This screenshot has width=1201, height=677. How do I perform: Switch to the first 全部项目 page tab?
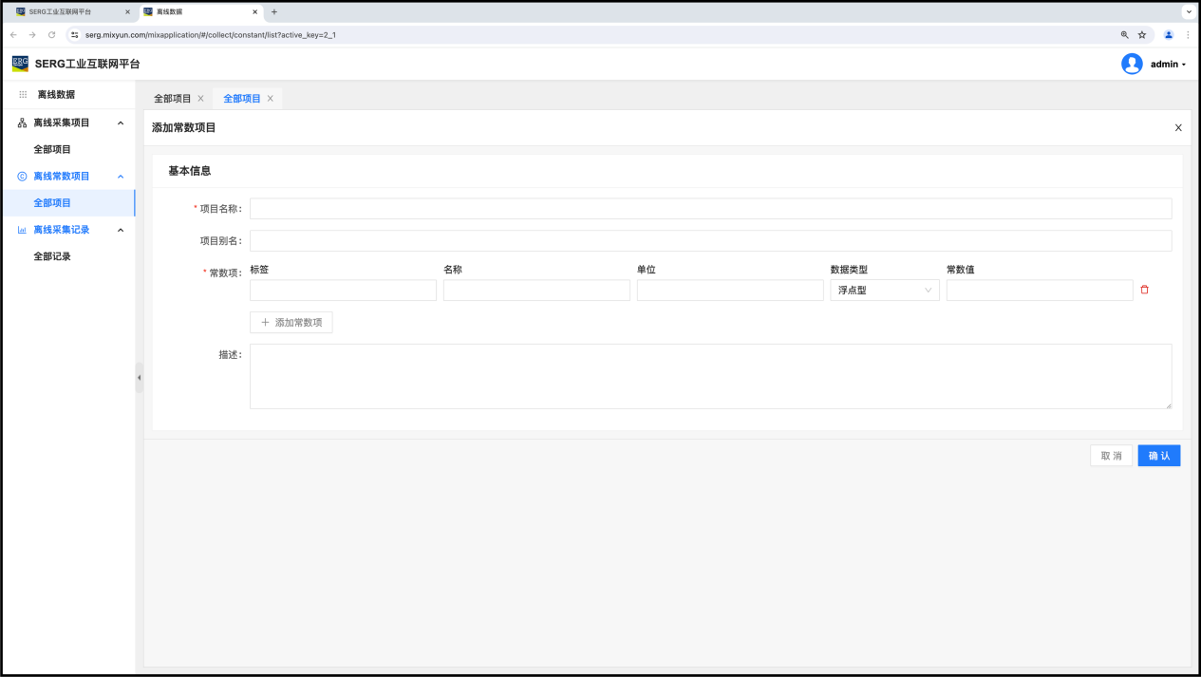tap(173, 99)
